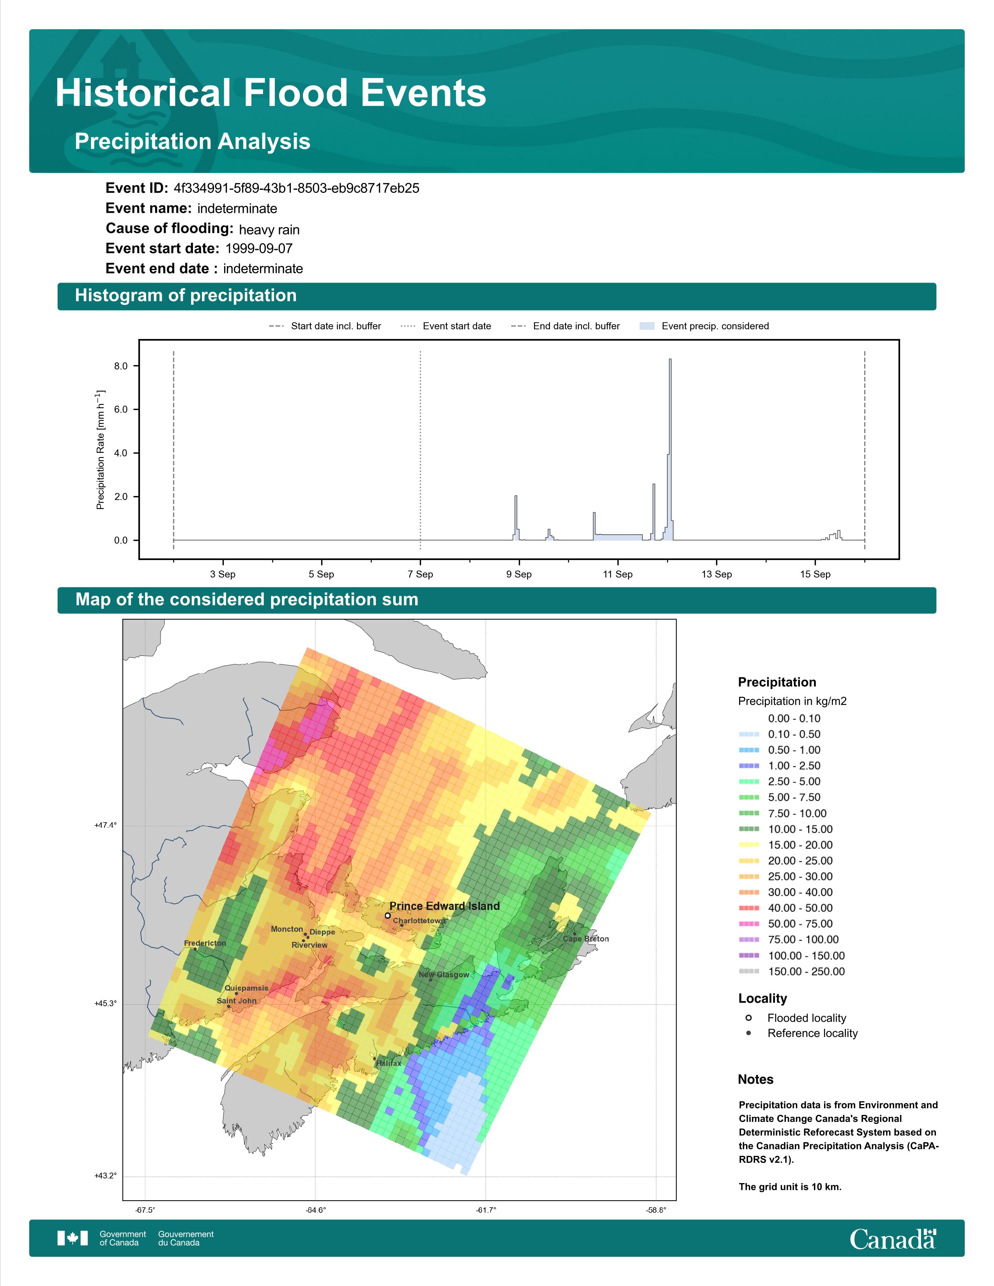Image resolution: width=994 pixels, height=1286 pixels.
Task: Click 'Event precip. considered' legend entry
Action: (x=704, y=326)
